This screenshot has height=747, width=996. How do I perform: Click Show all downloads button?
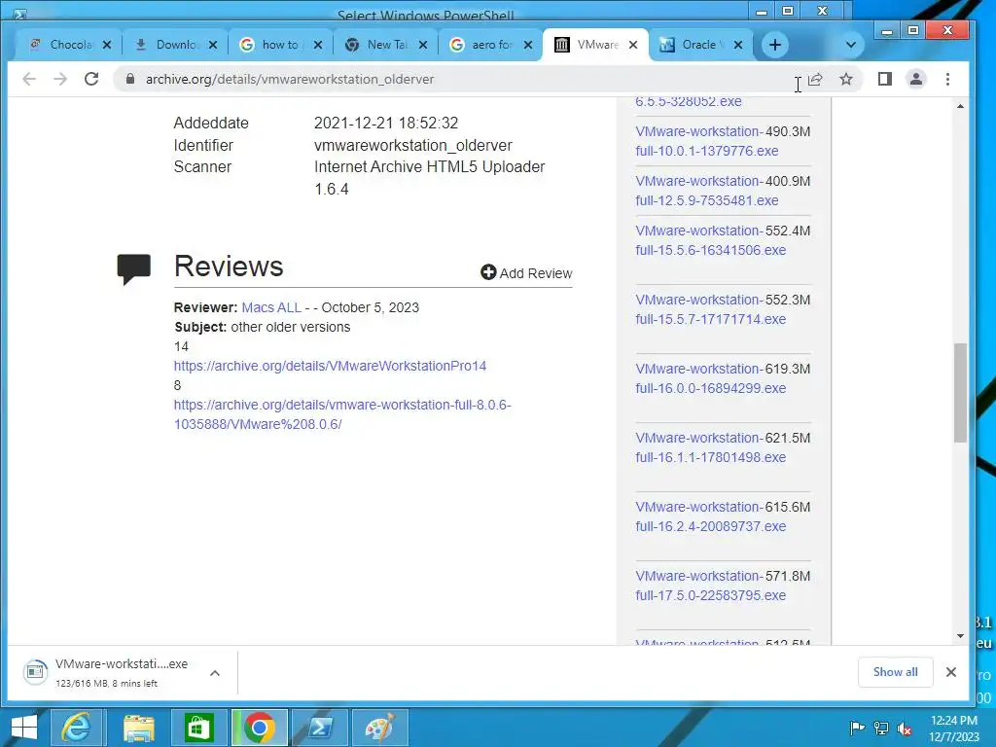[895, 672]
